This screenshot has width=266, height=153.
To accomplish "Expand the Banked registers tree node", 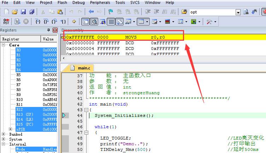I will pos(4,135).
